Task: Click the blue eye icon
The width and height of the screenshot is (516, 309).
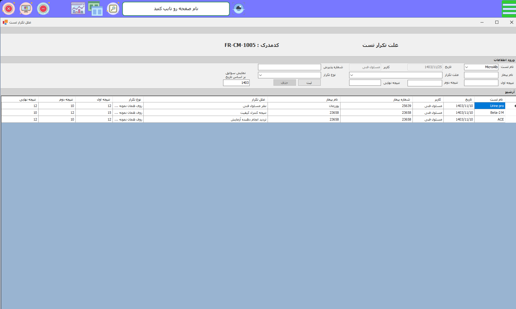Action: [239, 9]
